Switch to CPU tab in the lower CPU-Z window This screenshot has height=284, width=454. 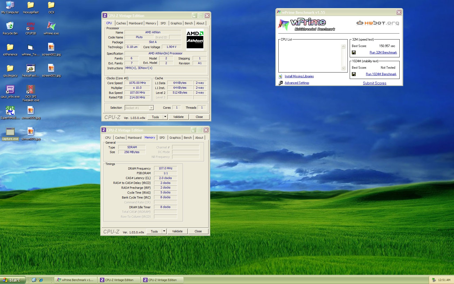click(108, 138)
